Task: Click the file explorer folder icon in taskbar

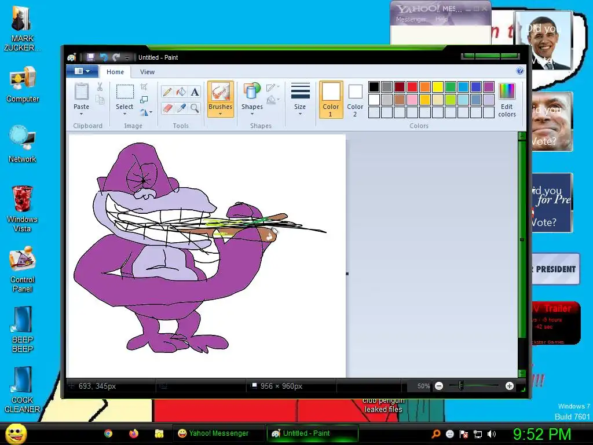Action: [x=159, y=433]
